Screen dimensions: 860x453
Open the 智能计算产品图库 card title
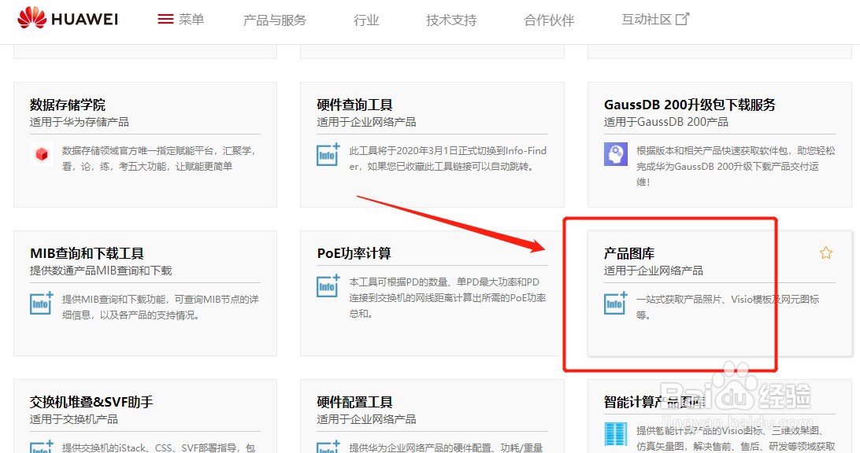point(655,402)
